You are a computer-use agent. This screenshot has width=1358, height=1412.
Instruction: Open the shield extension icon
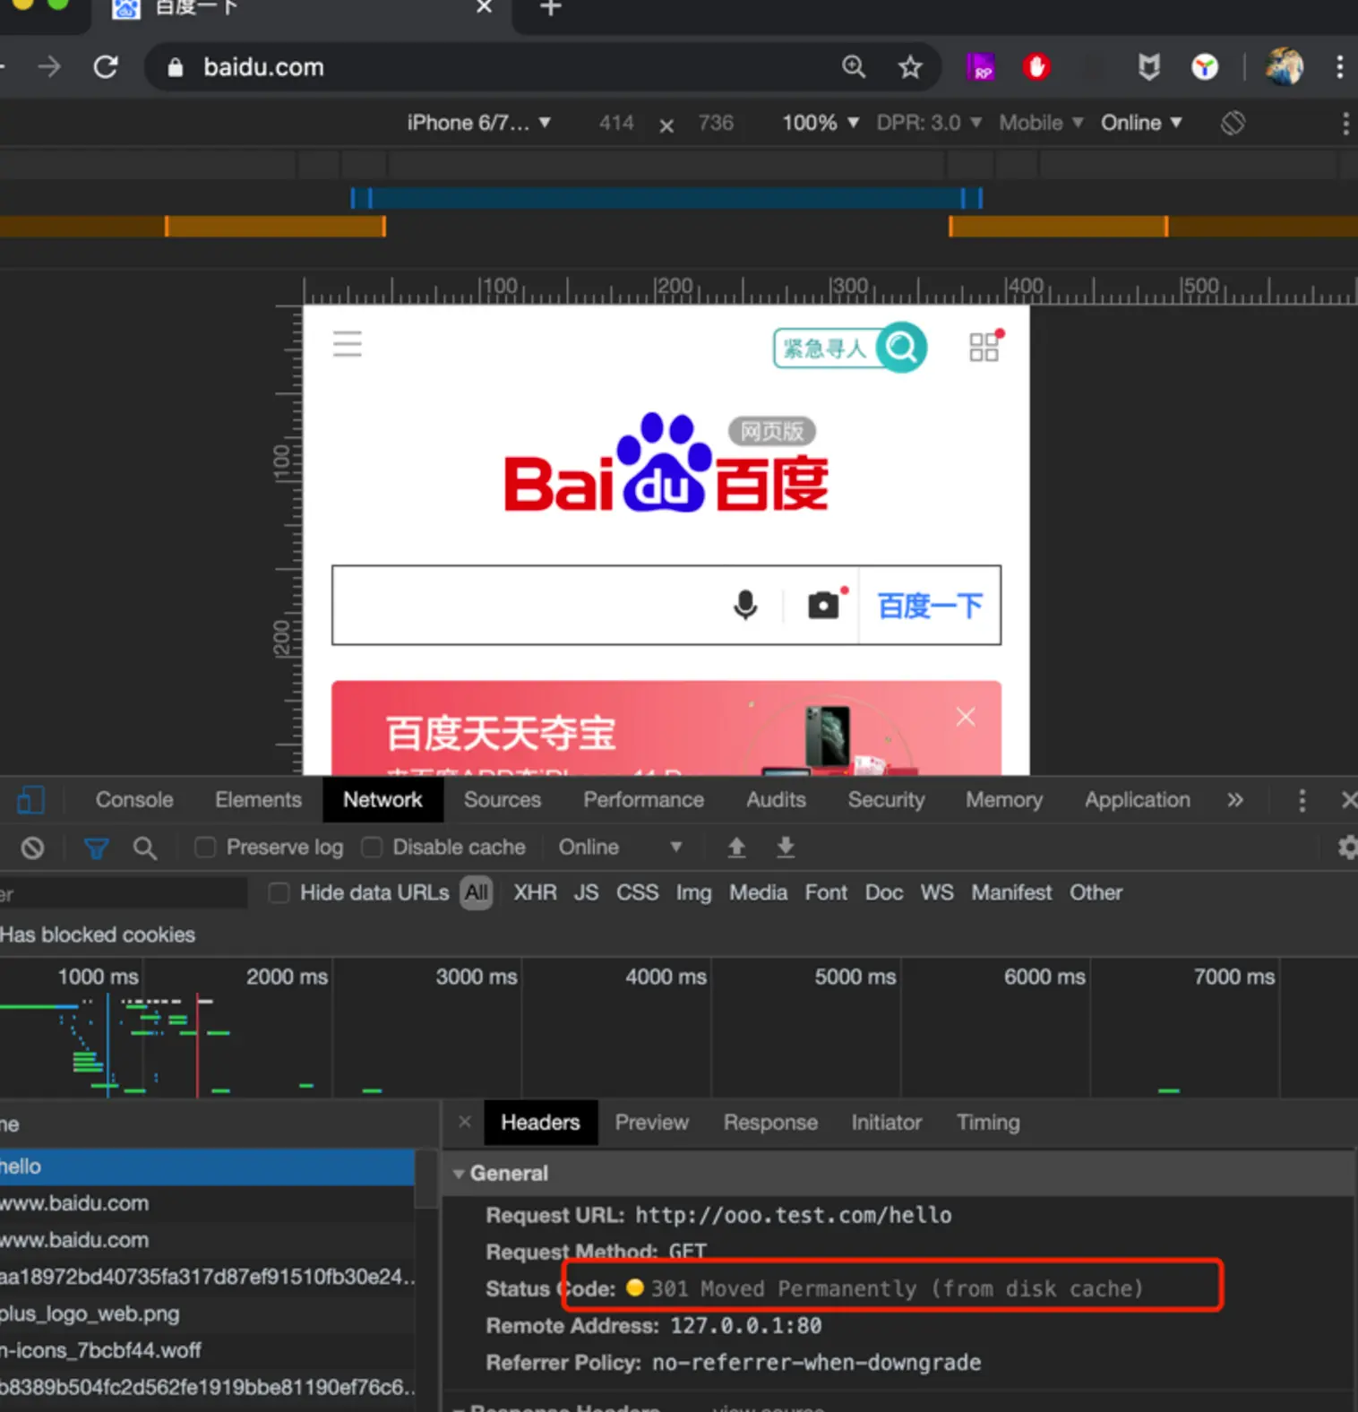(x=1148, y=67)
